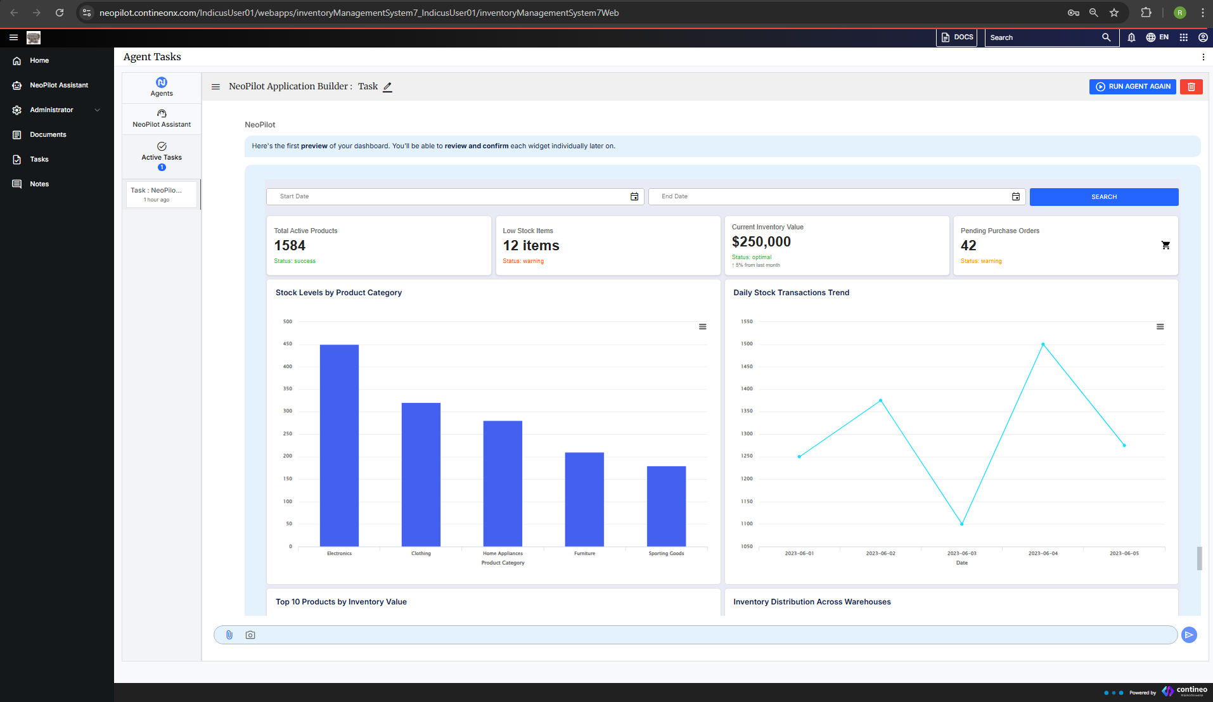Open Agent Tasks three-dot options menu

coord(1203,57)
